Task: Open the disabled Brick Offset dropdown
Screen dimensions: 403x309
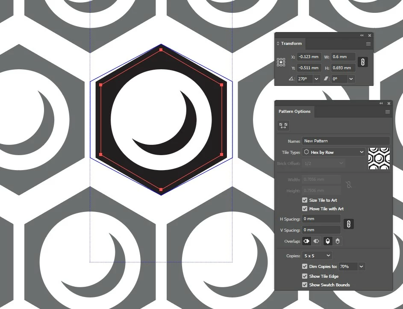Action: coord(324,163)
